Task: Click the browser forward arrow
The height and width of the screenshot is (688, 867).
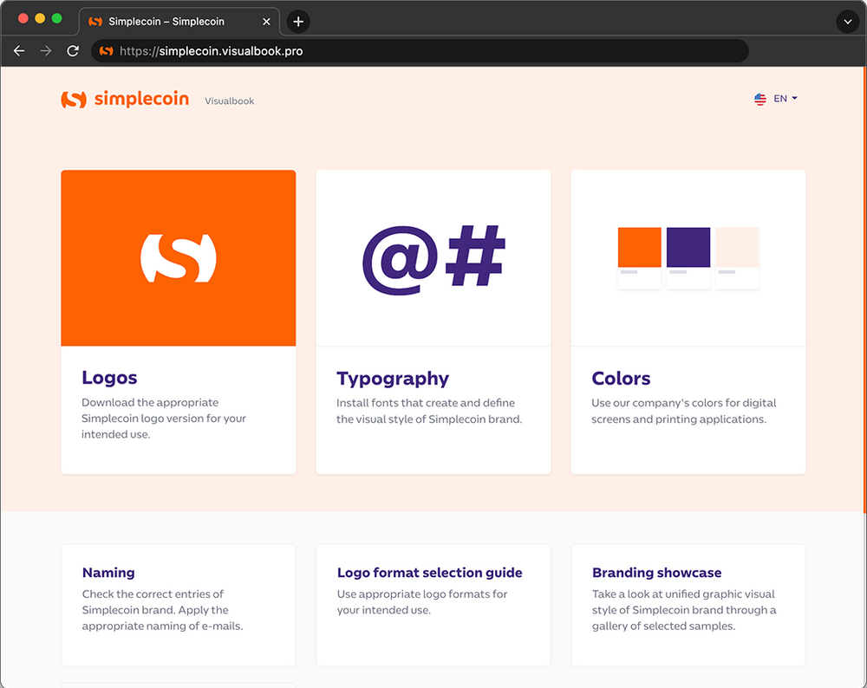Action: click(46, 51)
